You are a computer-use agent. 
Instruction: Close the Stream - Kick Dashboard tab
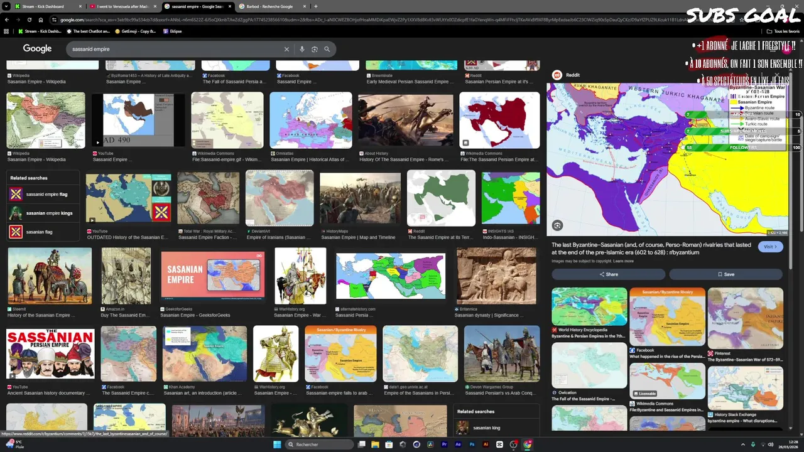pos(81,6)
